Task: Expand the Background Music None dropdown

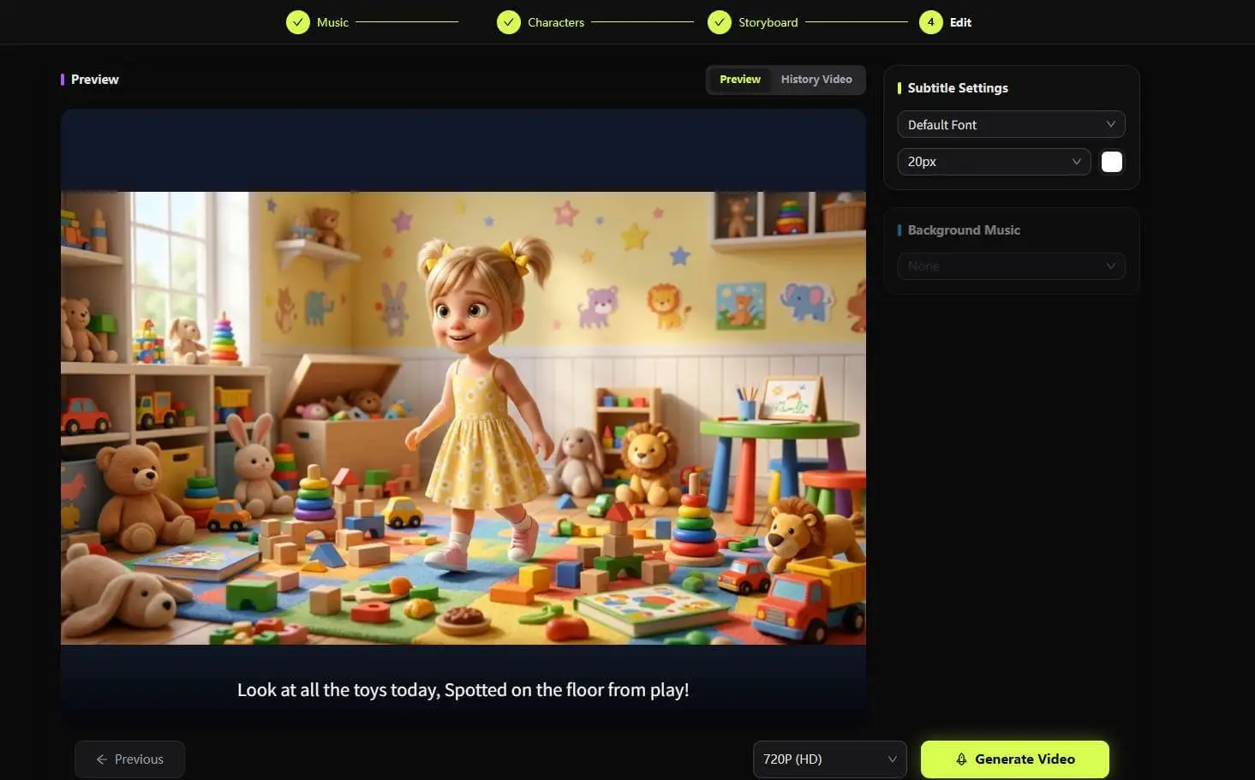Action: 1011,266
